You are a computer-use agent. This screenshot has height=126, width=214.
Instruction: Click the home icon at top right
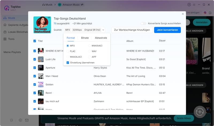(210, 13)
